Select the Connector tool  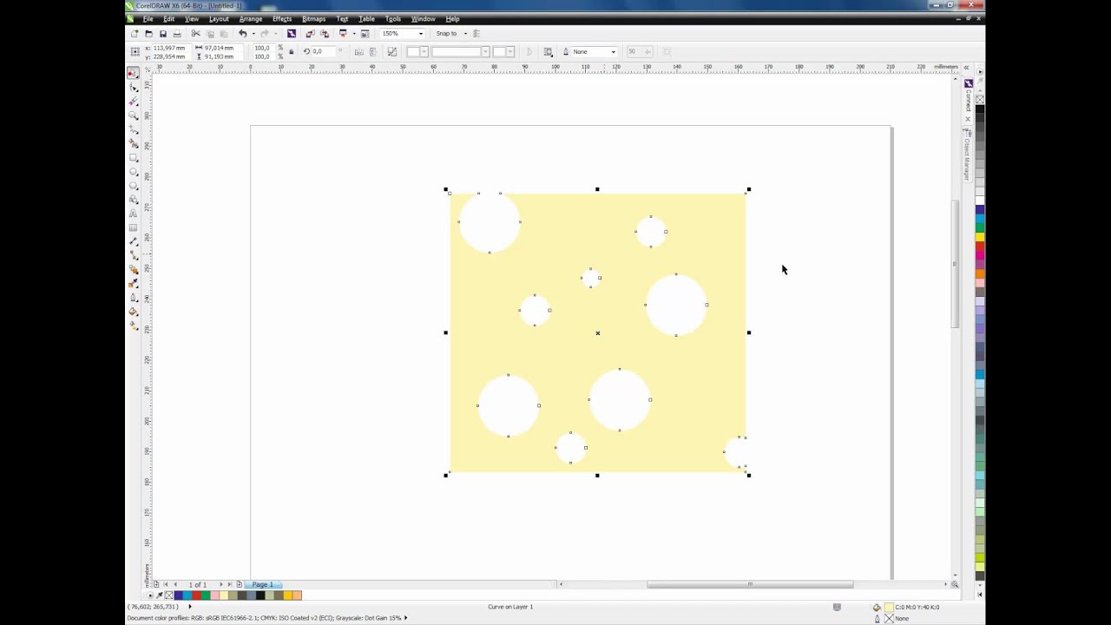pos(134,255)
